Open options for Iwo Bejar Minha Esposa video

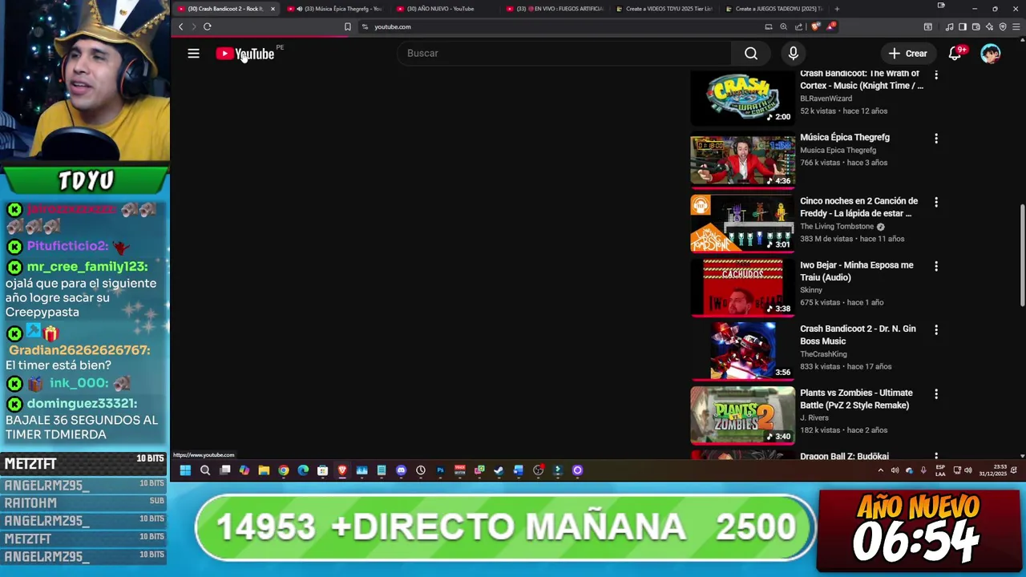coord(936,266)
